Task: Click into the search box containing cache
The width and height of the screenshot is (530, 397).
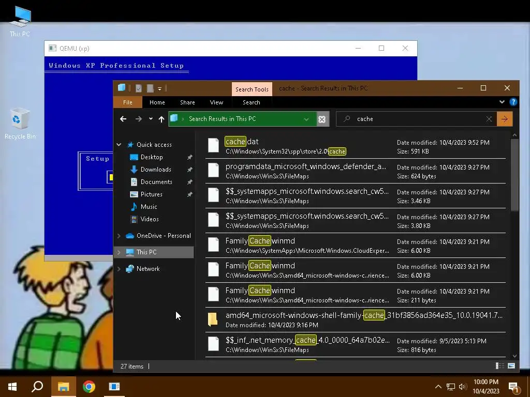Action: point(416,119)
